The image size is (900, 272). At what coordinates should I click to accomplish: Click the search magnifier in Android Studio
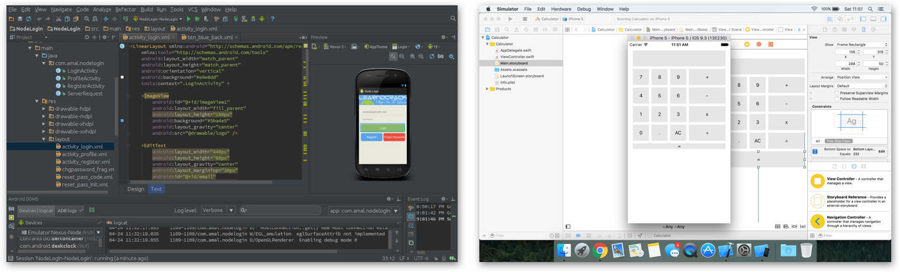click(x=452, y=19)
